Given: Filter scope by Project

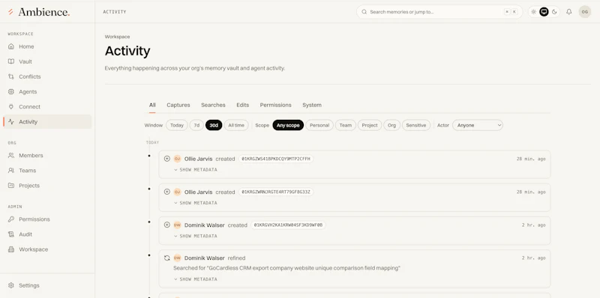Looking at the screenshot, I should (370, 125).
